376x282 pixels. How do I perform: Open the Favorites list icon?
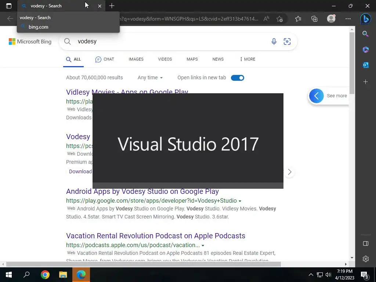coord(298,19)
